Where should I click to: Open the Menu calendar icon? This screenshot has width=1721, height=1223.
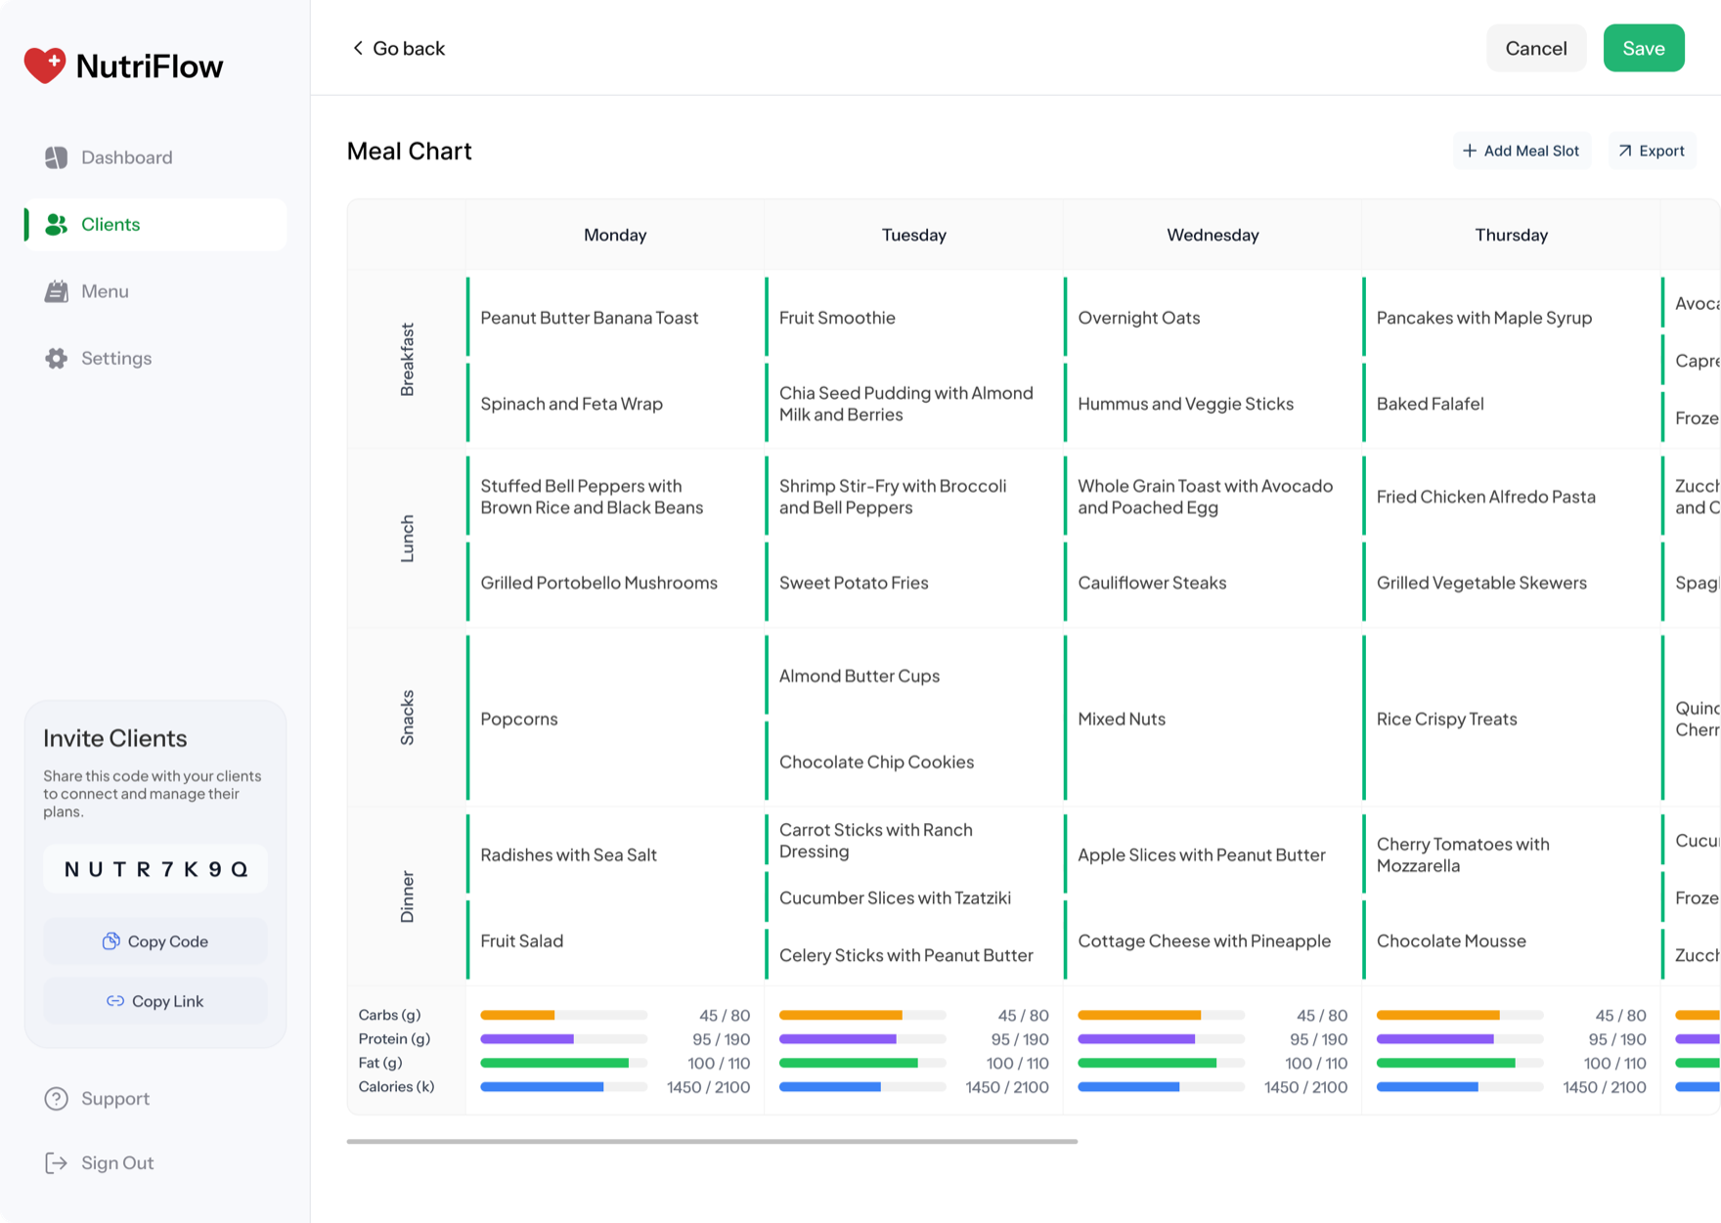coord(56,291)
